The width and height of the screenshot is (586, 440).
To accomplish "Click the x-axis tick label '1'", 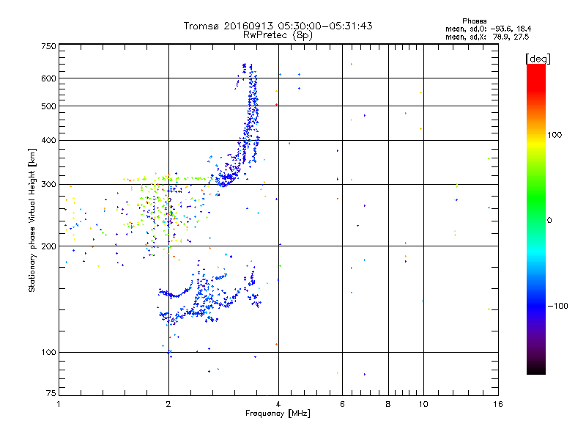I will (59, 404).
